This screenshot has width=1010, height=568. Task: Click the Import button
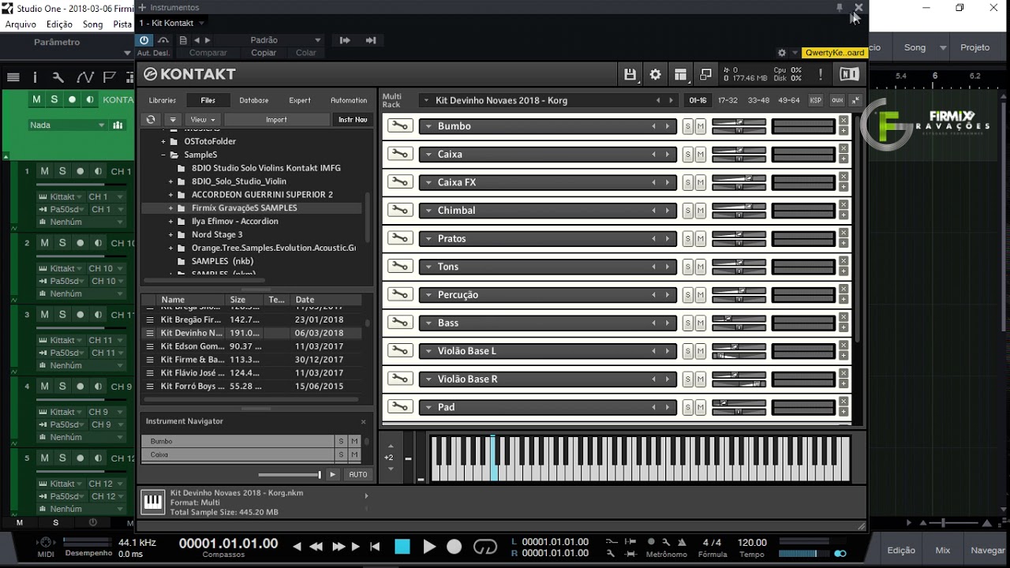pos(276,120)
